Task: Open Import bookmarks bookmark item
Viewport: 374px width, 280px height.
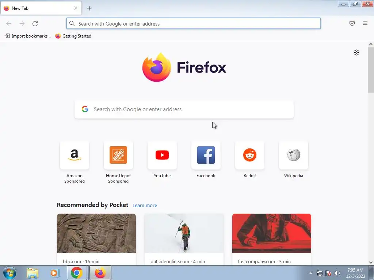Action: pos(28,36)
